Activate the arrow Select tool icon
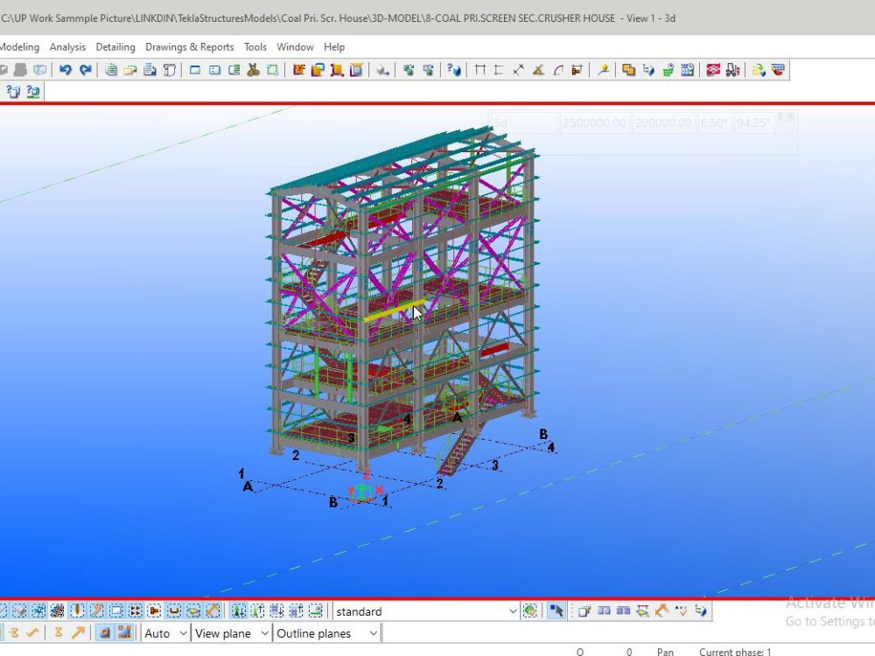This screenshot has width=875, height=656. (556, 611)
